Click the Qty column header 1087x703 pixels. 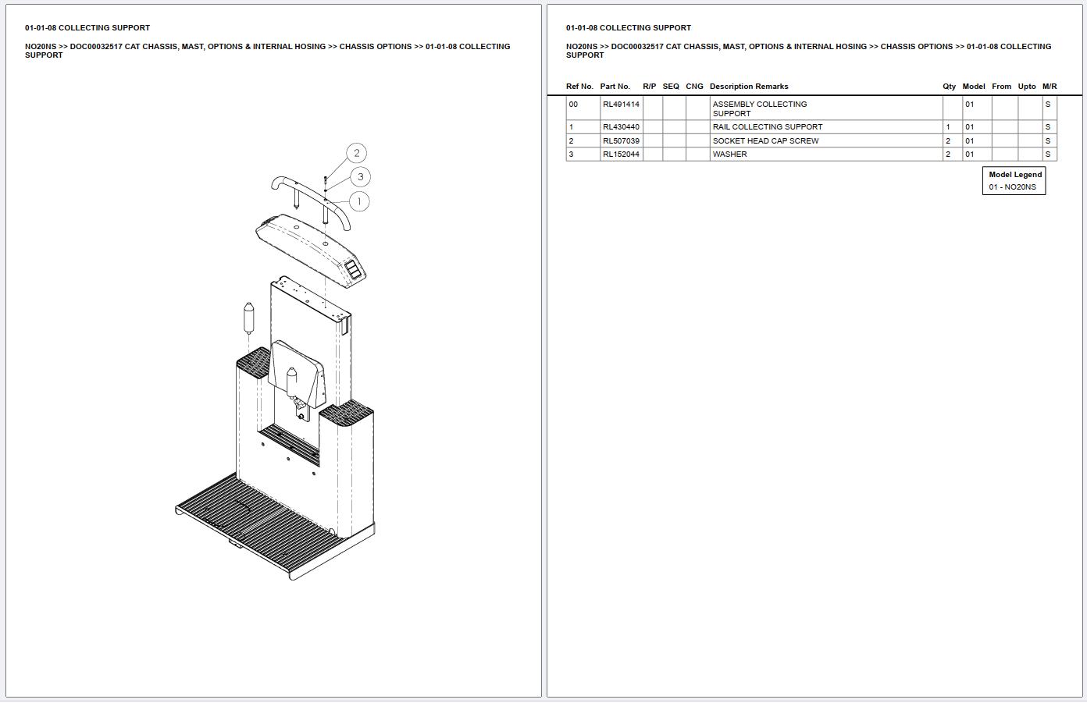click(949, 87)
